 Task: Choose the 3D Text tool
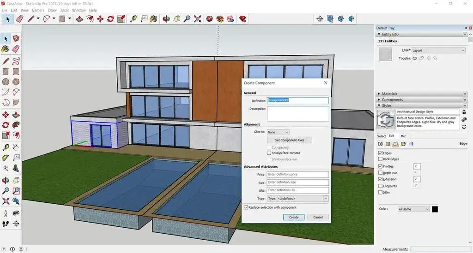pos(16,168)
